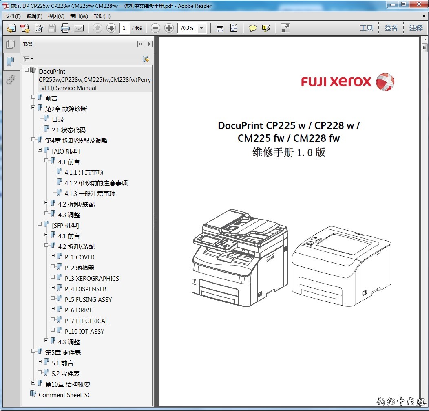The image size is (429, 411).
Task: Toggle the page thumbnails panel
Action: click(10, 44)
